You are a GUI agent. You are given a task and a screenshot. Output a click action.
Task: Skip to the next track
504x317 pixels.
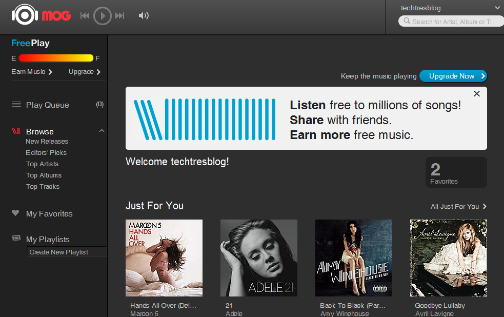pyautogui.click(x=119, y=15)
